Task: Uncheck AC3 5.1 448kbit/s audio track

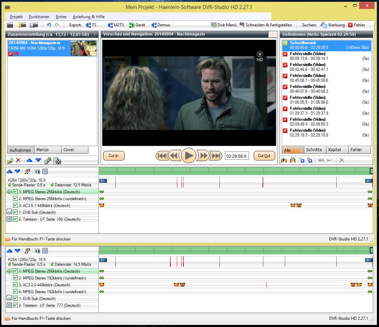Action: 15,206
